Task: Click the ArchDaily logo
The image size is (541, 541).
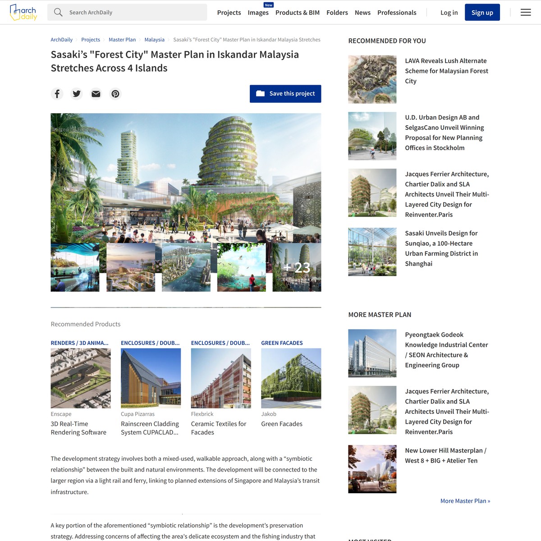Action: point(23,12)
